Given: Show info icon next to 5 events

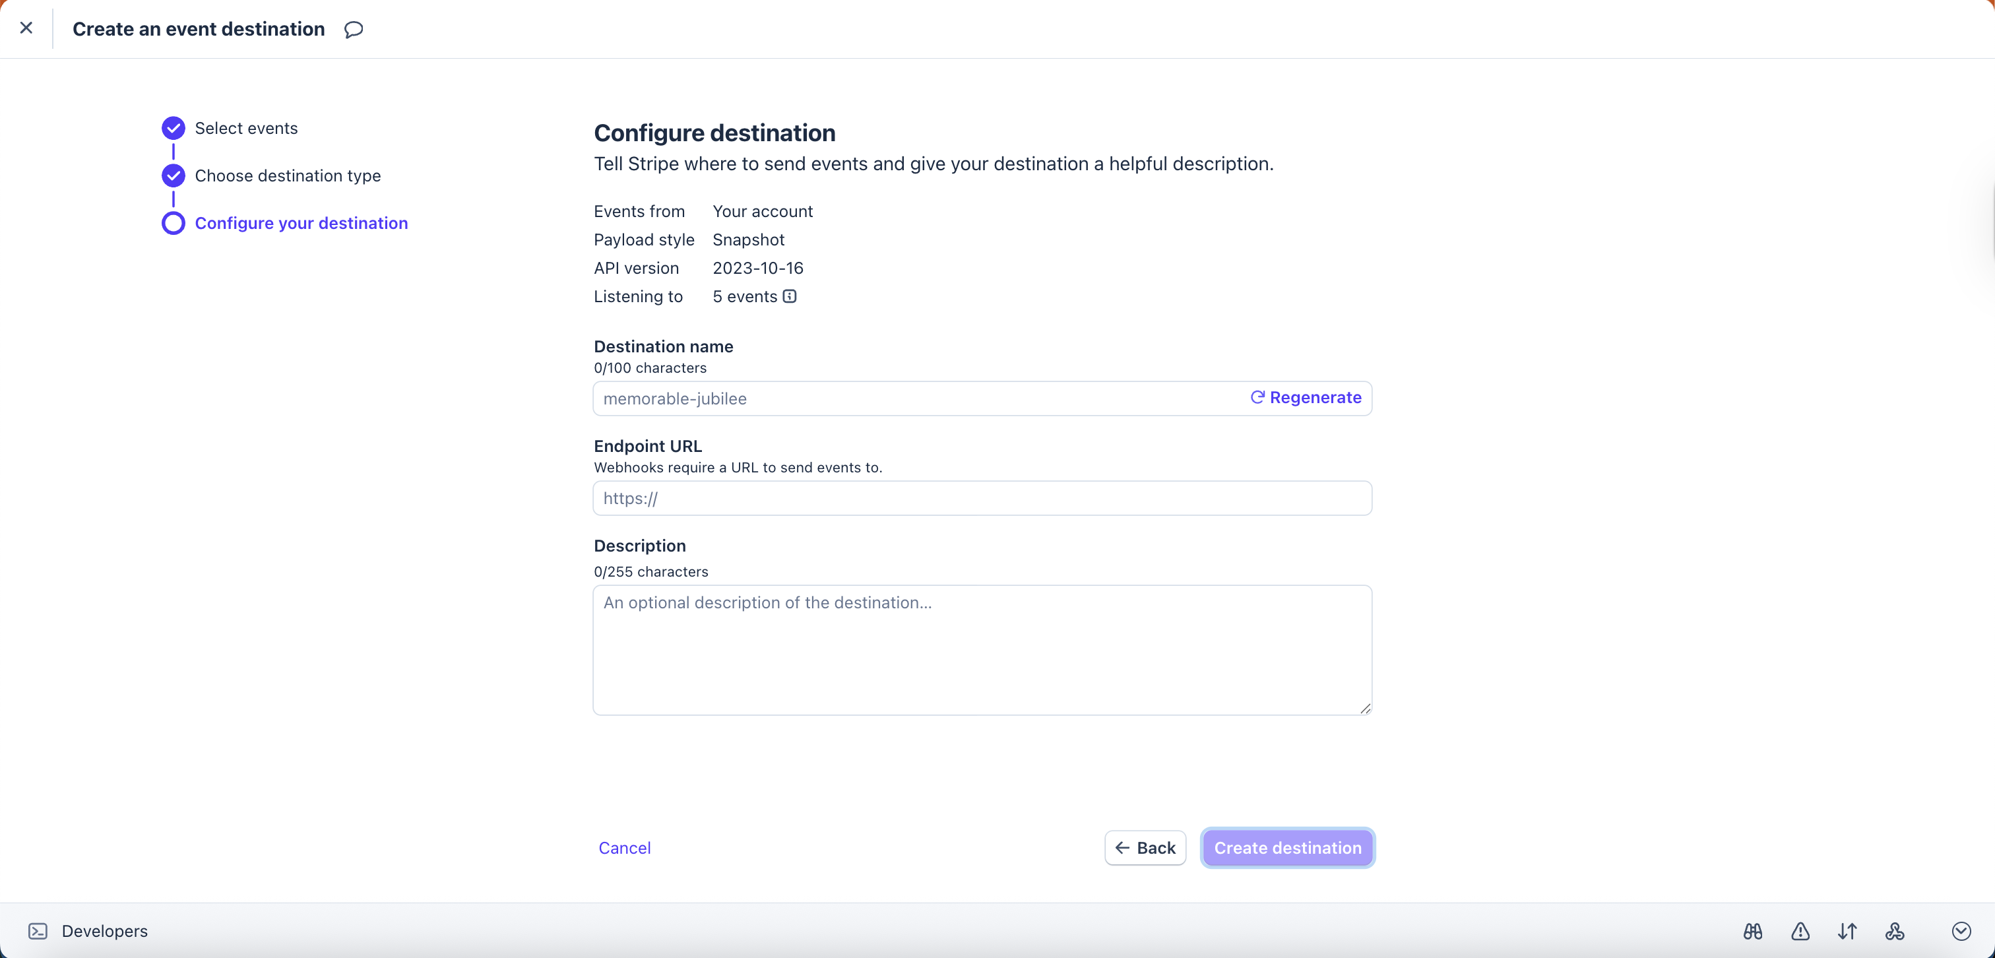Looking at the screenshot, I should (789, 297).
